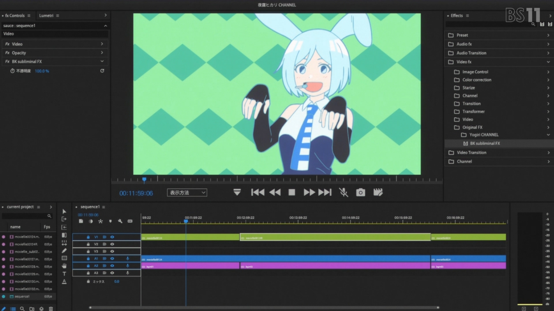Open the current project panel menu
The image size is (554, 311).
[x=38, y=207]
